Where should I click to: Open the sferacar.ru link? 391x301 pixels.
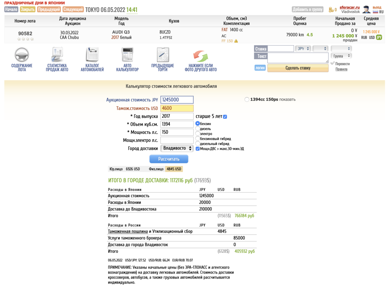pos(349,7)
